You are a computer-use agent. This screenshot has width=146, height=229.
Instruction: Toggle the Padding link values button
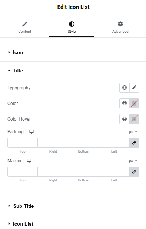[x=134, y=143]
